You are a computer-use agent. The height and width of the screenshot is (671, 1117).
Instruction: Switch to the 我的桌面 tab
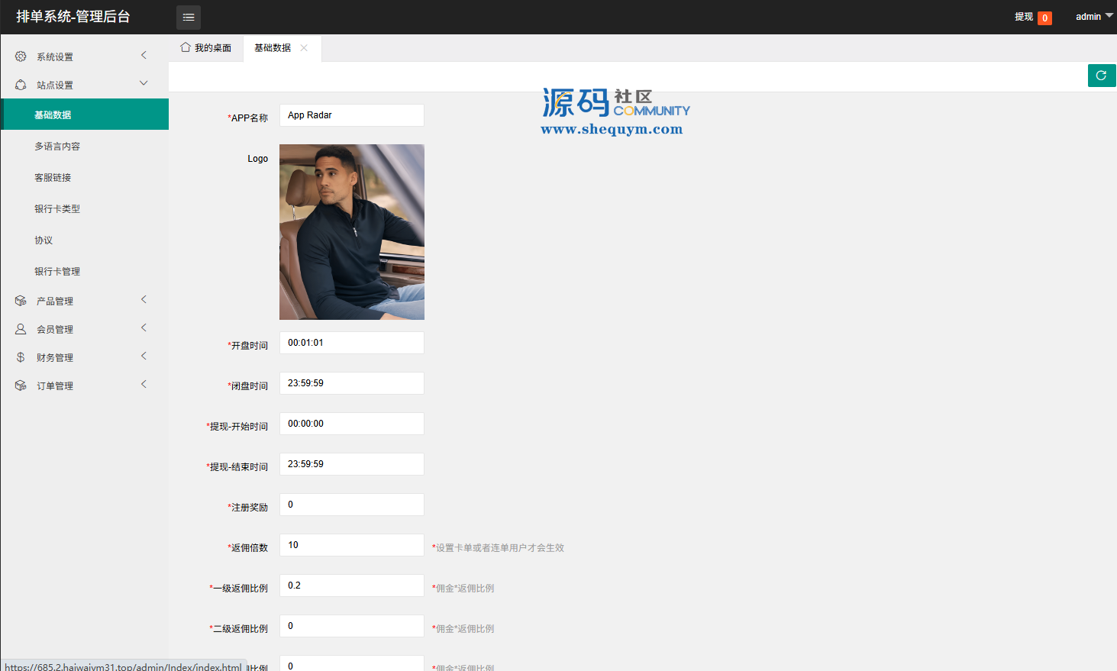tap(206, 48)
